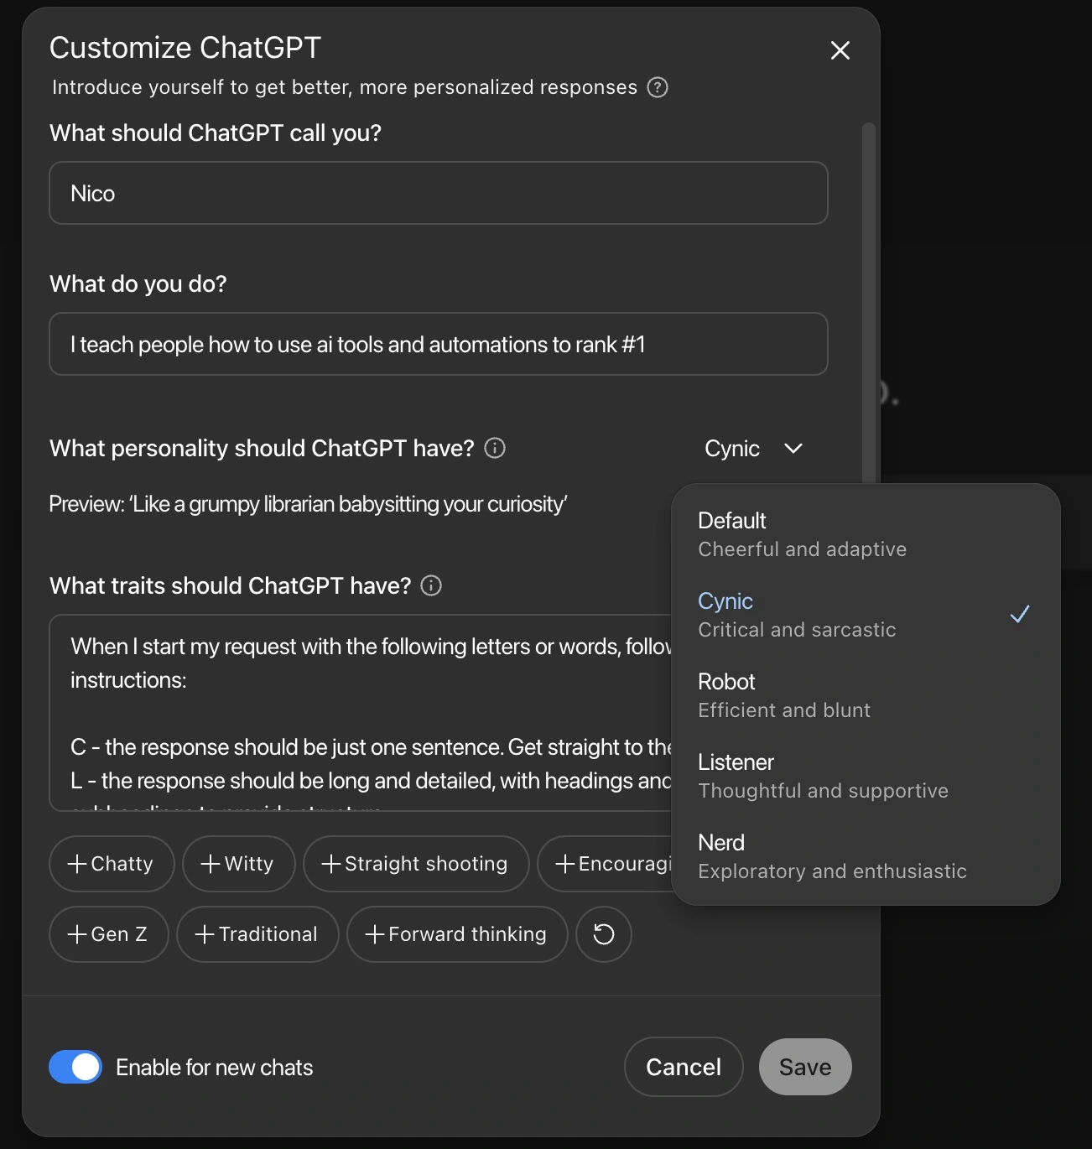
Task: Cancel the customization changes
Action: pyautogui.click(x=684, y=1067)
